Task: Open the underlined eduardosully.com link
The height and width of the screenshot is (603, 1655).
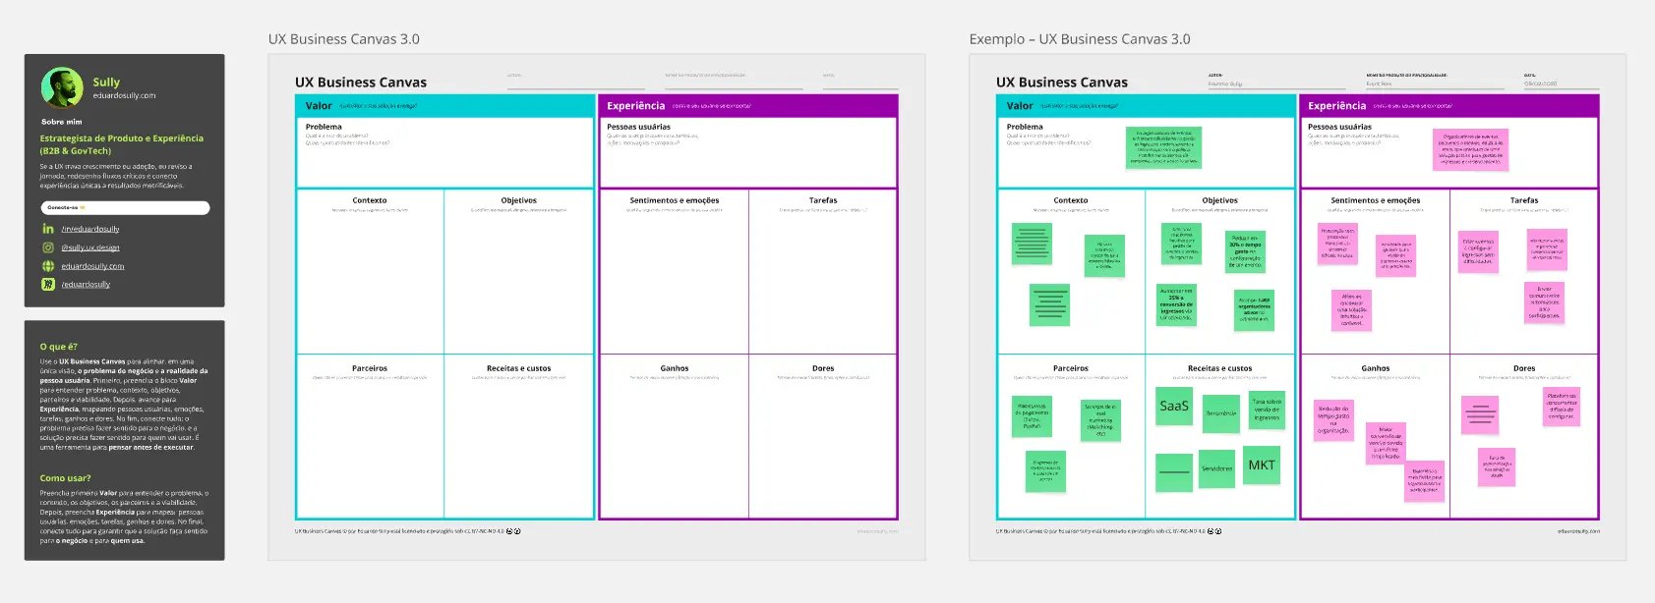Action: coord(92,266)
